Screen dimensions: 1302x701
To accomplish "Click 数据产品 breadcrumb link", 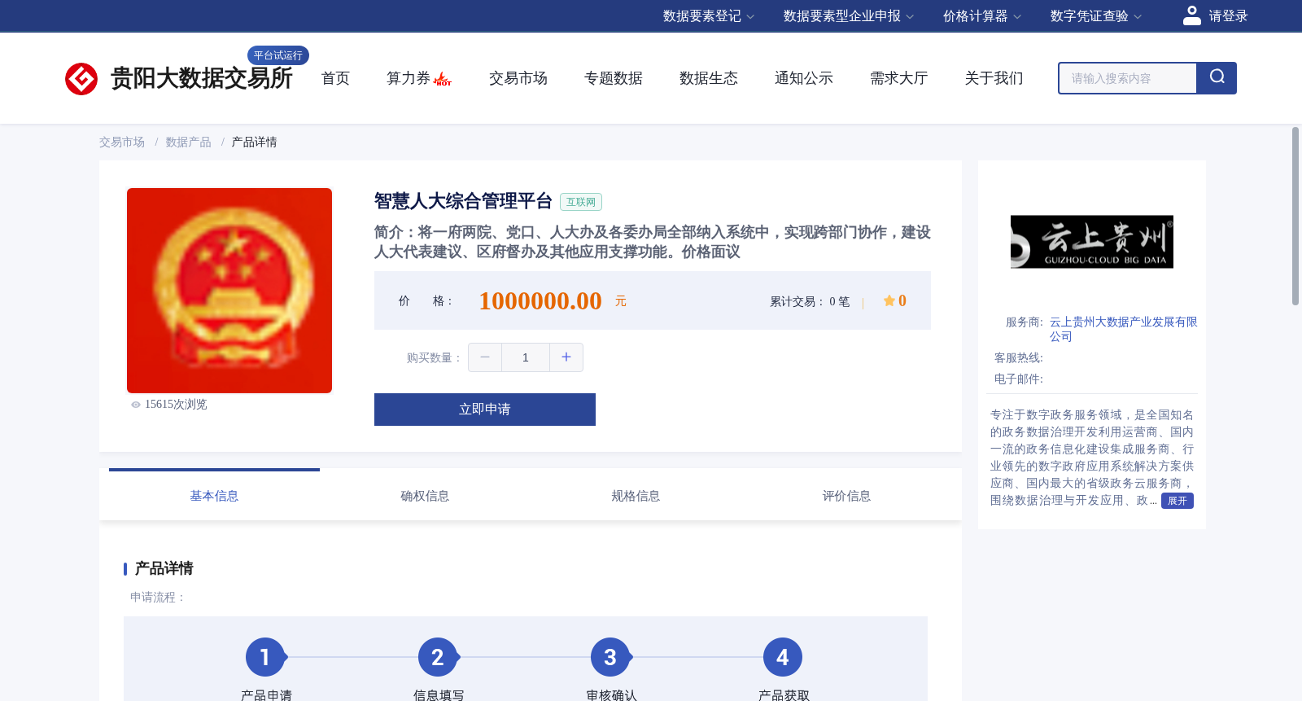I will pos(189,142).
